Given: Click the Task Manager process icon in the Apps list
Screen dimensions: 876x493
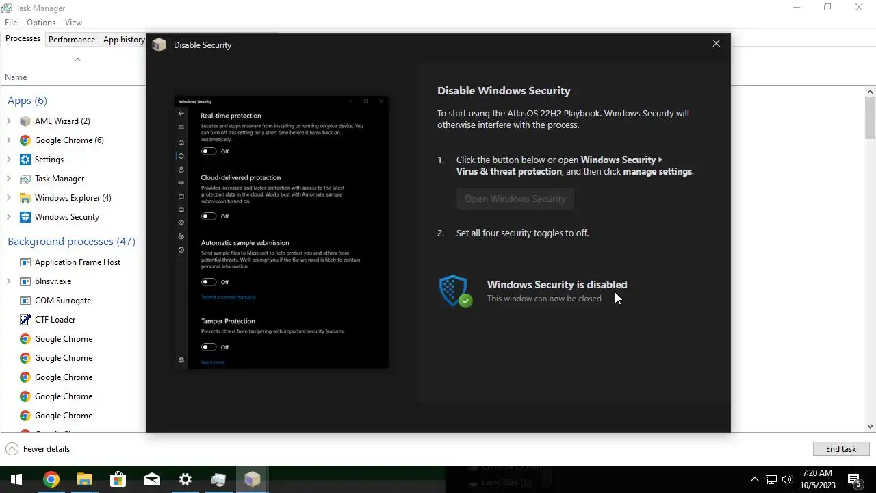Looking at the screenshot, I should coord(25,179).
